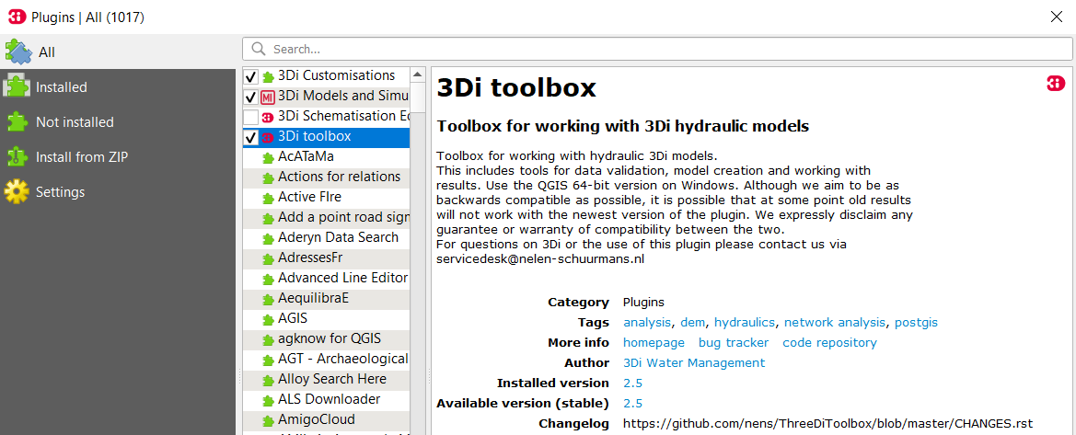Uncheck the 3Di Customisations checkbox
This screenshot has width=1076, height=435.
[x=250, y=77]
